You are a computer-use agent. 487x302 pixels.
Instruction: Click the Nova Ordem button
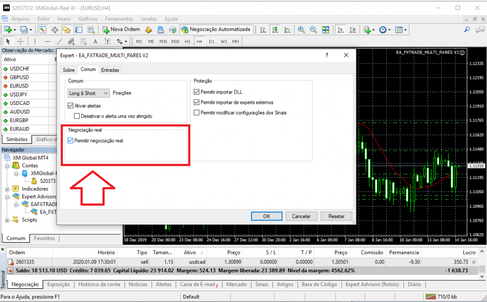point(121,29)
